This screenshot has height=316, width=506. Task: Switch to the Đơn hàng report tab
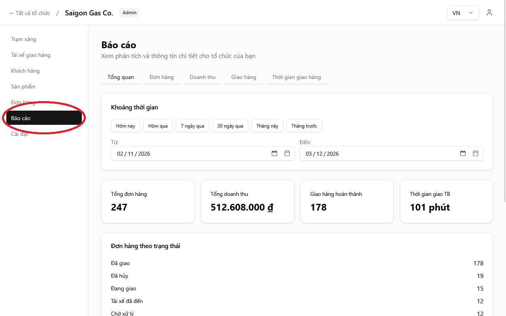pyautogui.click(x=162, y=77)
